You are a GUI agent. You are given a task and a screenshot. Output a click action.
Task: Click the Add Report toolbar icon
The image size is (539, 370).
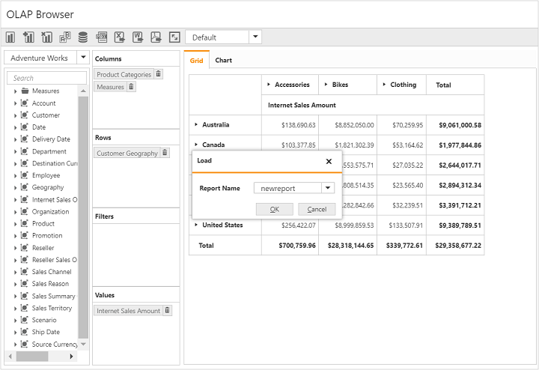28,37
